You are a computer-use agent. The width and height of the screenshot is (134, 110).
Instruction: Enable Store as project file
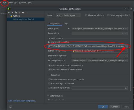[109, 15]
